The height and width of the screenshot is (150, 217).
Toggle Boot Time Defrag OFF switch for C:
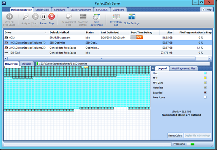pyautogui.click(x=136, y=37)
